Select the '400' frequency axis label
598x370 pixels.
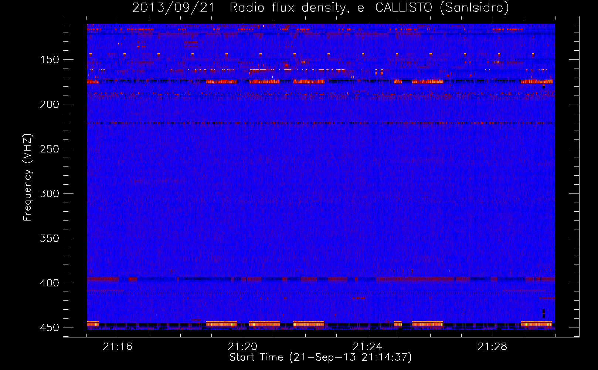coord(49,283)
